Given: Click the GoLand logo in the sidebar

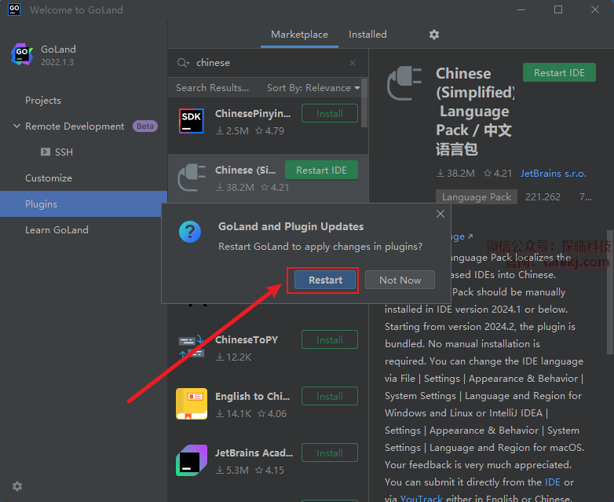Looking at the screenshot, I should click(x=22, y=54).
